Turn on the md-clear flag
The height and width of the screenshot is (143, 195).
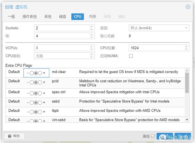(40, 73)
